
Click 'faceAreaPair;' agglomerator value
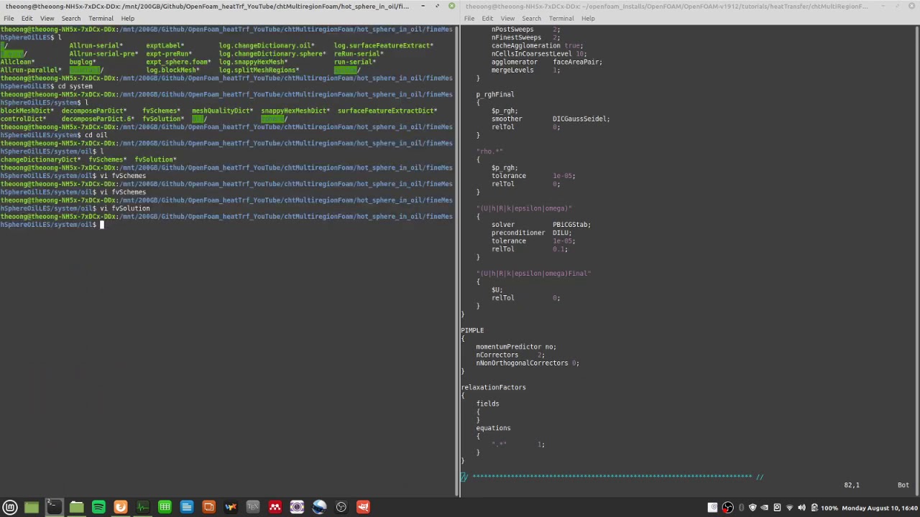(x=577, y=62)
